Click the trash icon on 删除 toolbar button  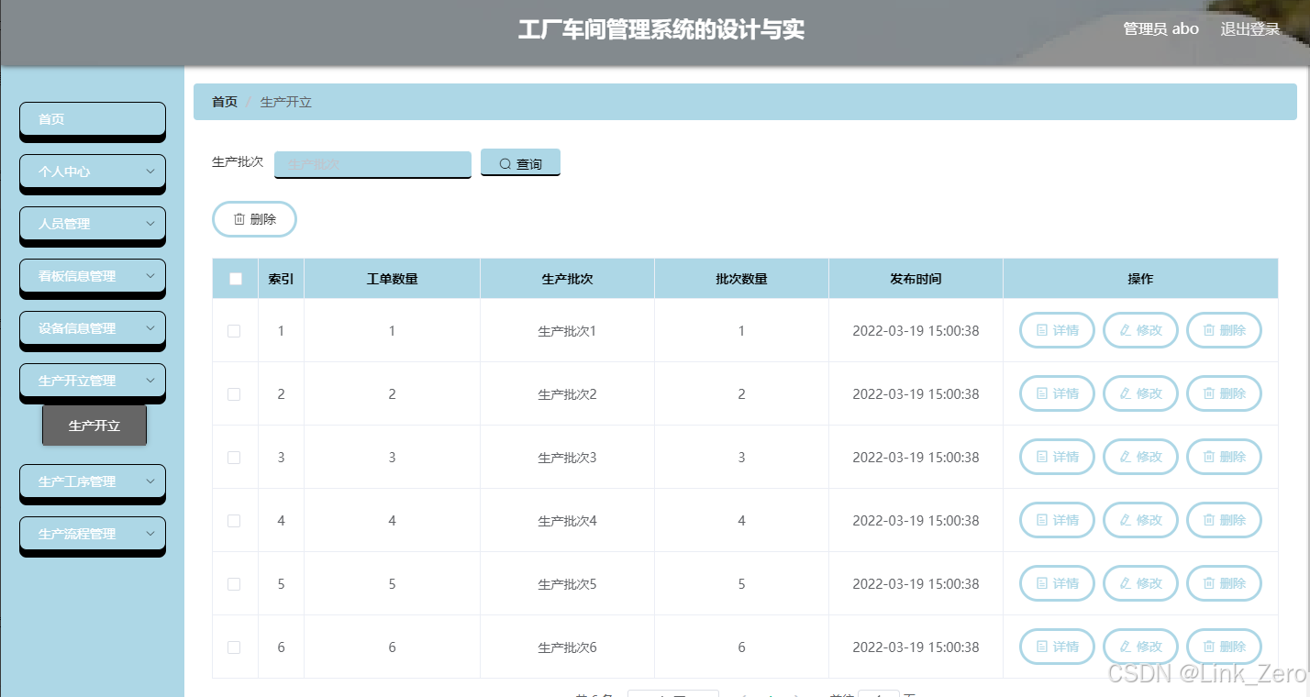point(239,218)
